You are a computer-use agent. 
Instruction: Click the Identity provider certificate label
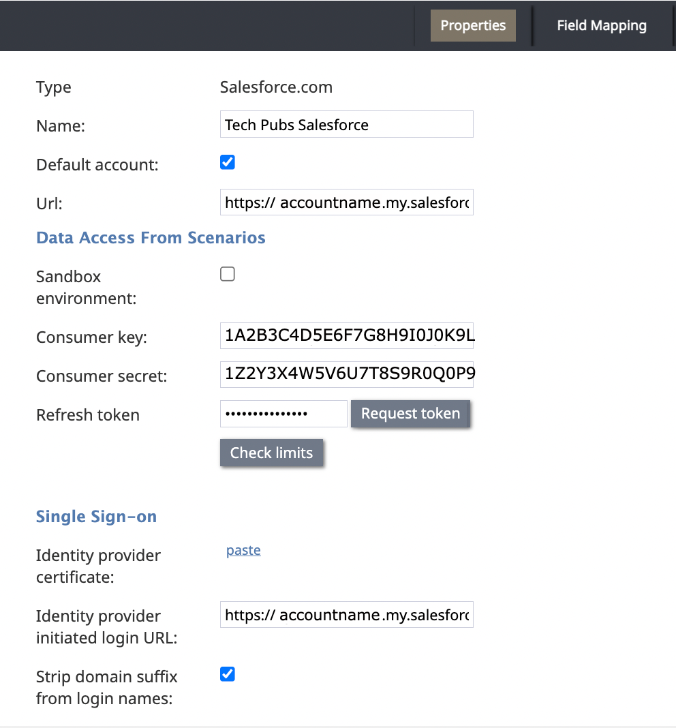(x=98, y=566)
